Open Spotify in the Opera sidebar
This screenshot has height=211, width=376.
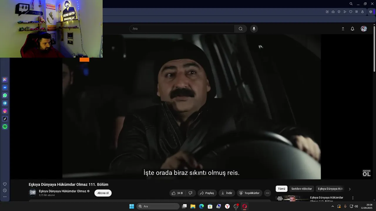coord(5,127)
